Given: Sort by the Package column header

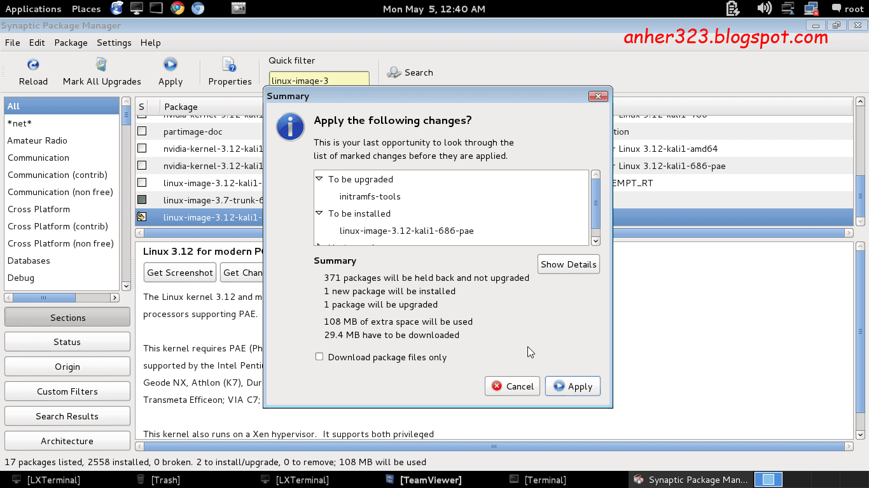Looking at the screenshot, I should click(x=181, y=107).
